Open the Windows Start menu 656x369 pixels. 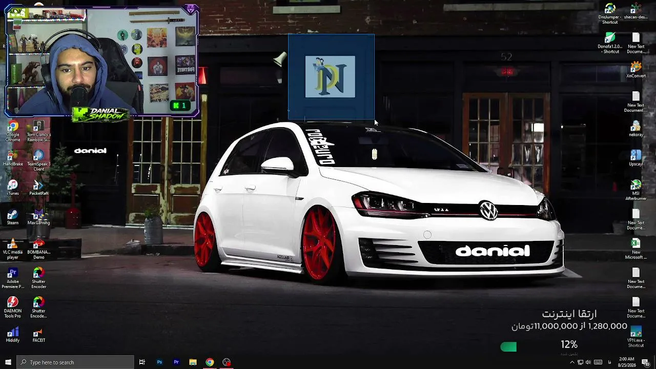pos(8,362)
